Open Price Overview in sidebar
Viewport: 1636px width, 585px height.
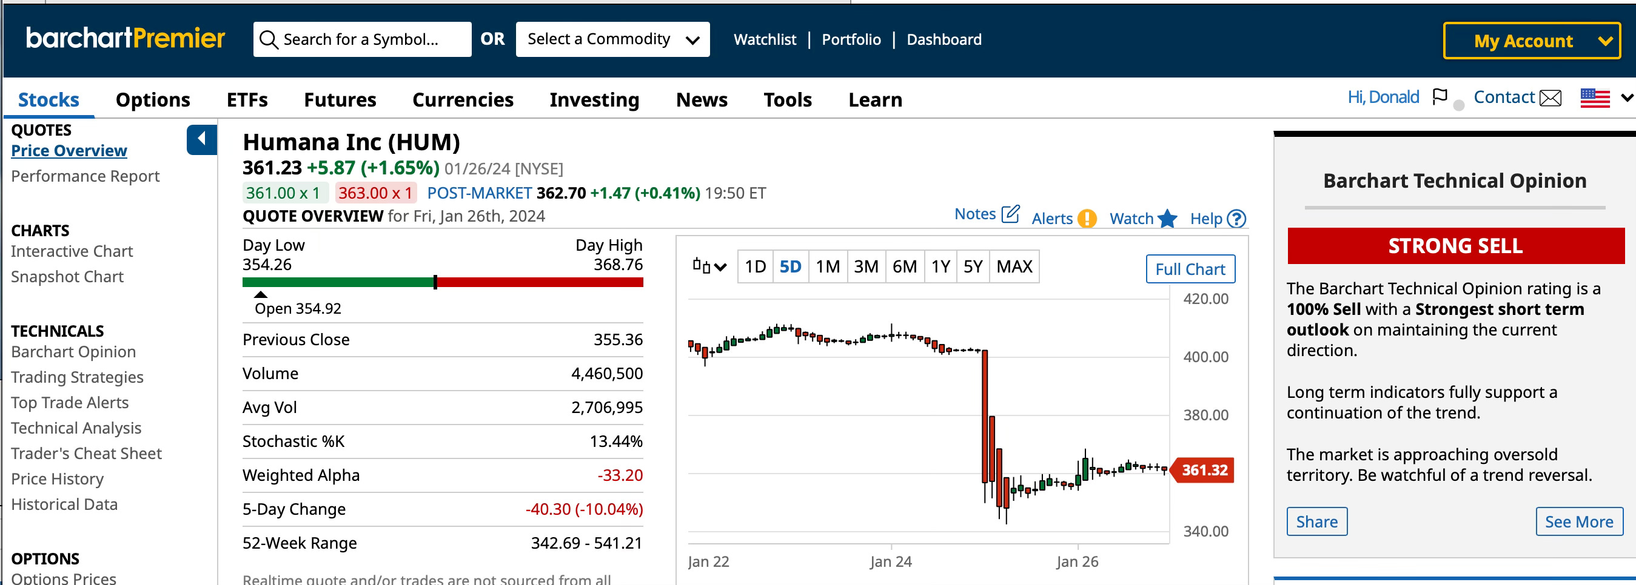point(69,150)
